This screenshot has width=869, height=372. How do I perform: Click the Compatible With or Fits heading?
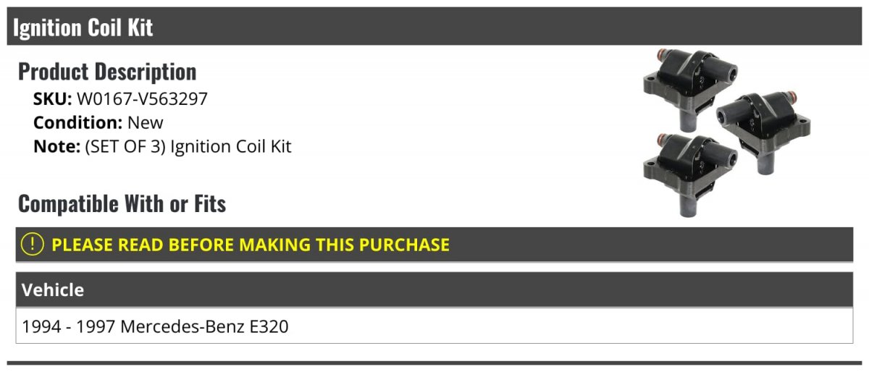(x=122, y=204)
